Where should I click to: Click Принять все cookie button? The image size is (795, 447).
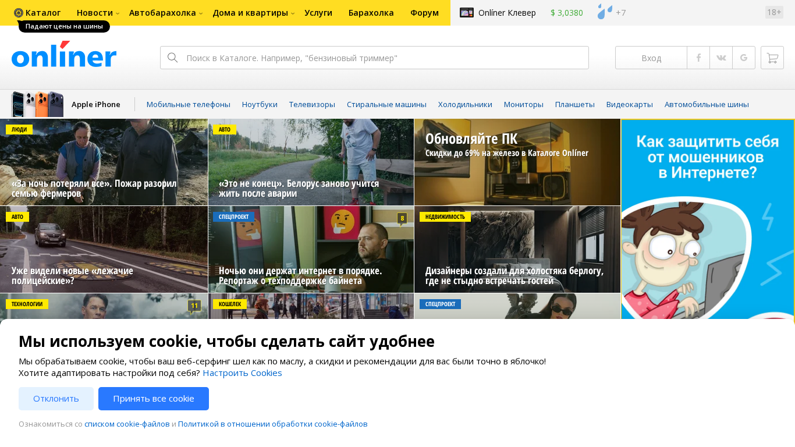(154, 399)
